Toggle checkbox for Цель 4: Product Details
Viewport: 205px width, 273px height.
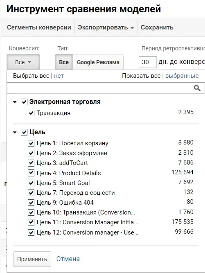tap(31, 173)
